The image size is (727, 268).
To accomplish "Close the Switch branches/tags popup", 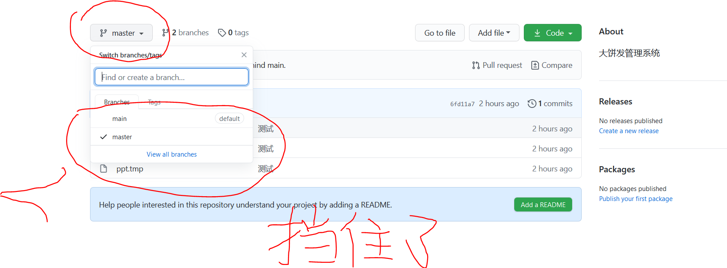I will pyautogui.click(x=244, y=55).
